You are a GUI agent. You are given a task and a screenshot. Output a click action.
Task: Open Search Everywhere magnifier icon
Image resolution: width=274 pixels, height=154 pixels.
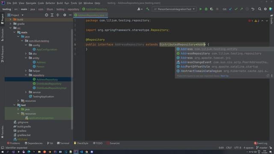coord(260,9)
